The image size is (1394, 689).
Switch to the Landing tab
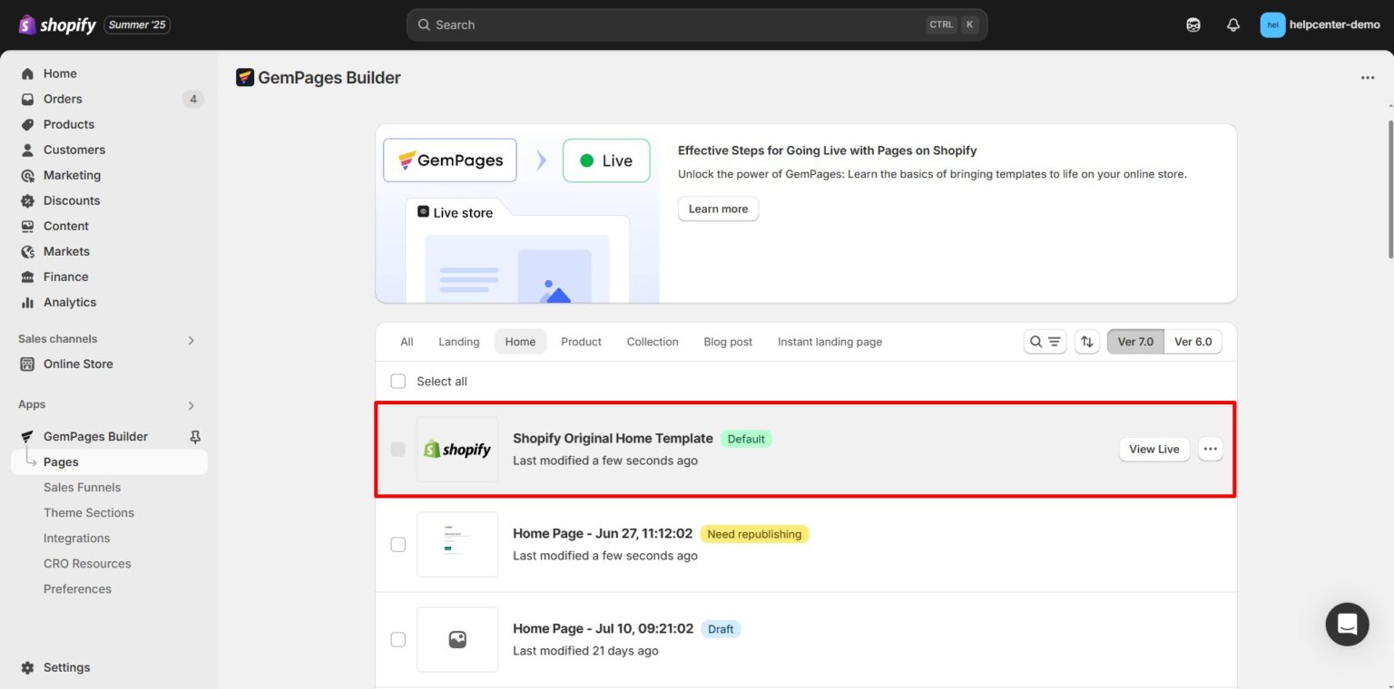(458, 342)
